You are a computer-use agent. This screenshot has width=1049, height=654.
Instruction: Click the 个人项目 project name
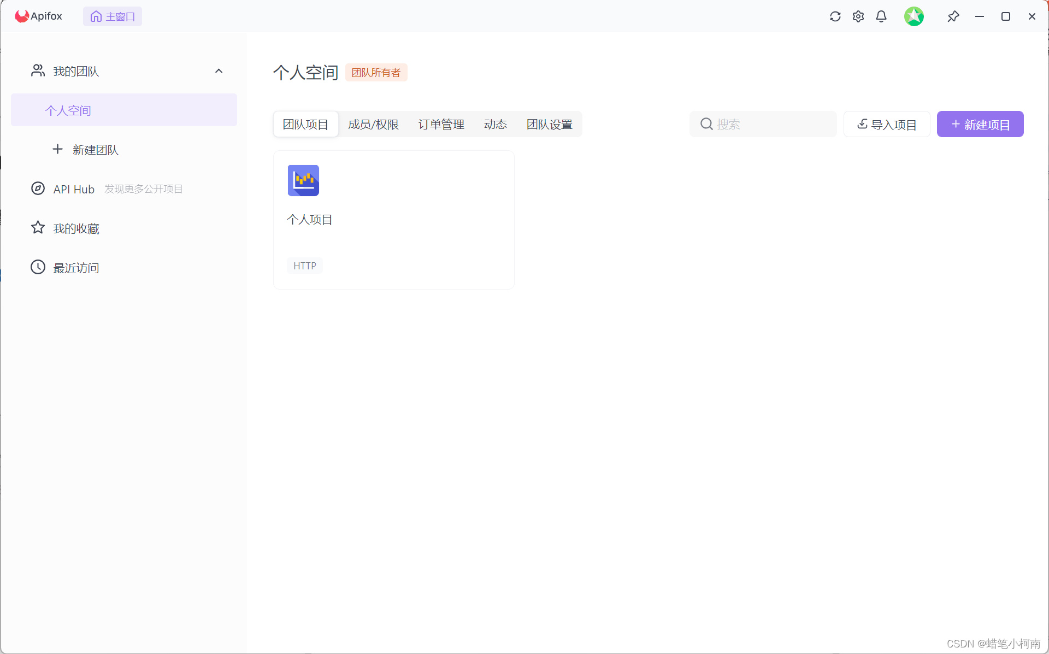(x=310, y=219)
